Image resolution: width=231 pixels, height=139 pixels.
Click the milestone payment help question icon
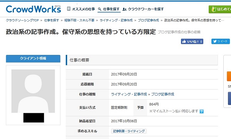201,111
